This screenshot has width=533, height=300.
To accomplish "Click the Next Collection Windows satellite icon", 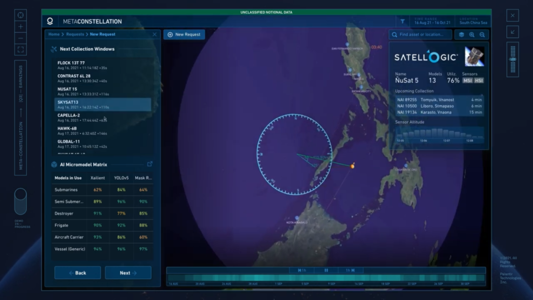I will point(54,49).
